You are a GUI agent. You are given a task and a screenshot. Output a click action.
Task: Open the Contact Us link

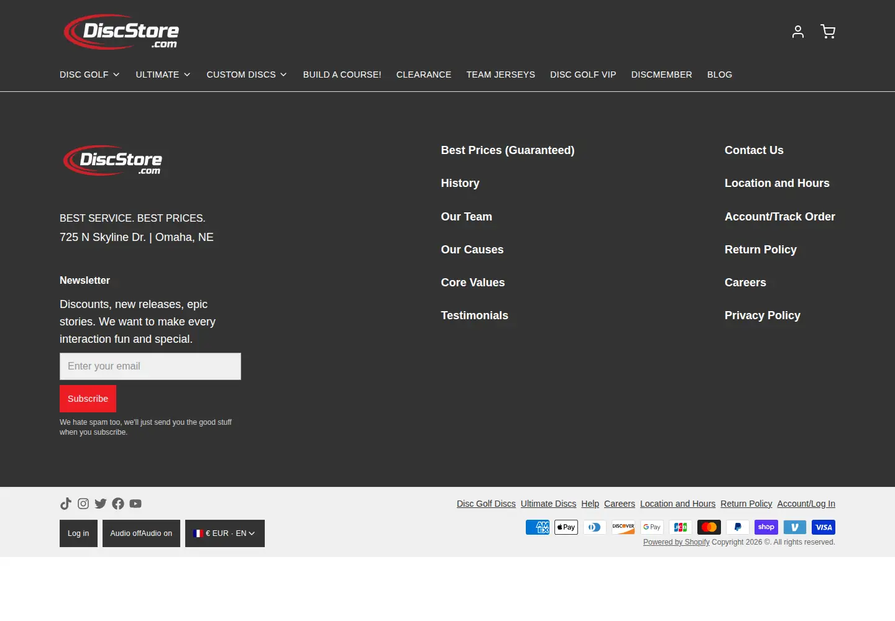[754, 150]
